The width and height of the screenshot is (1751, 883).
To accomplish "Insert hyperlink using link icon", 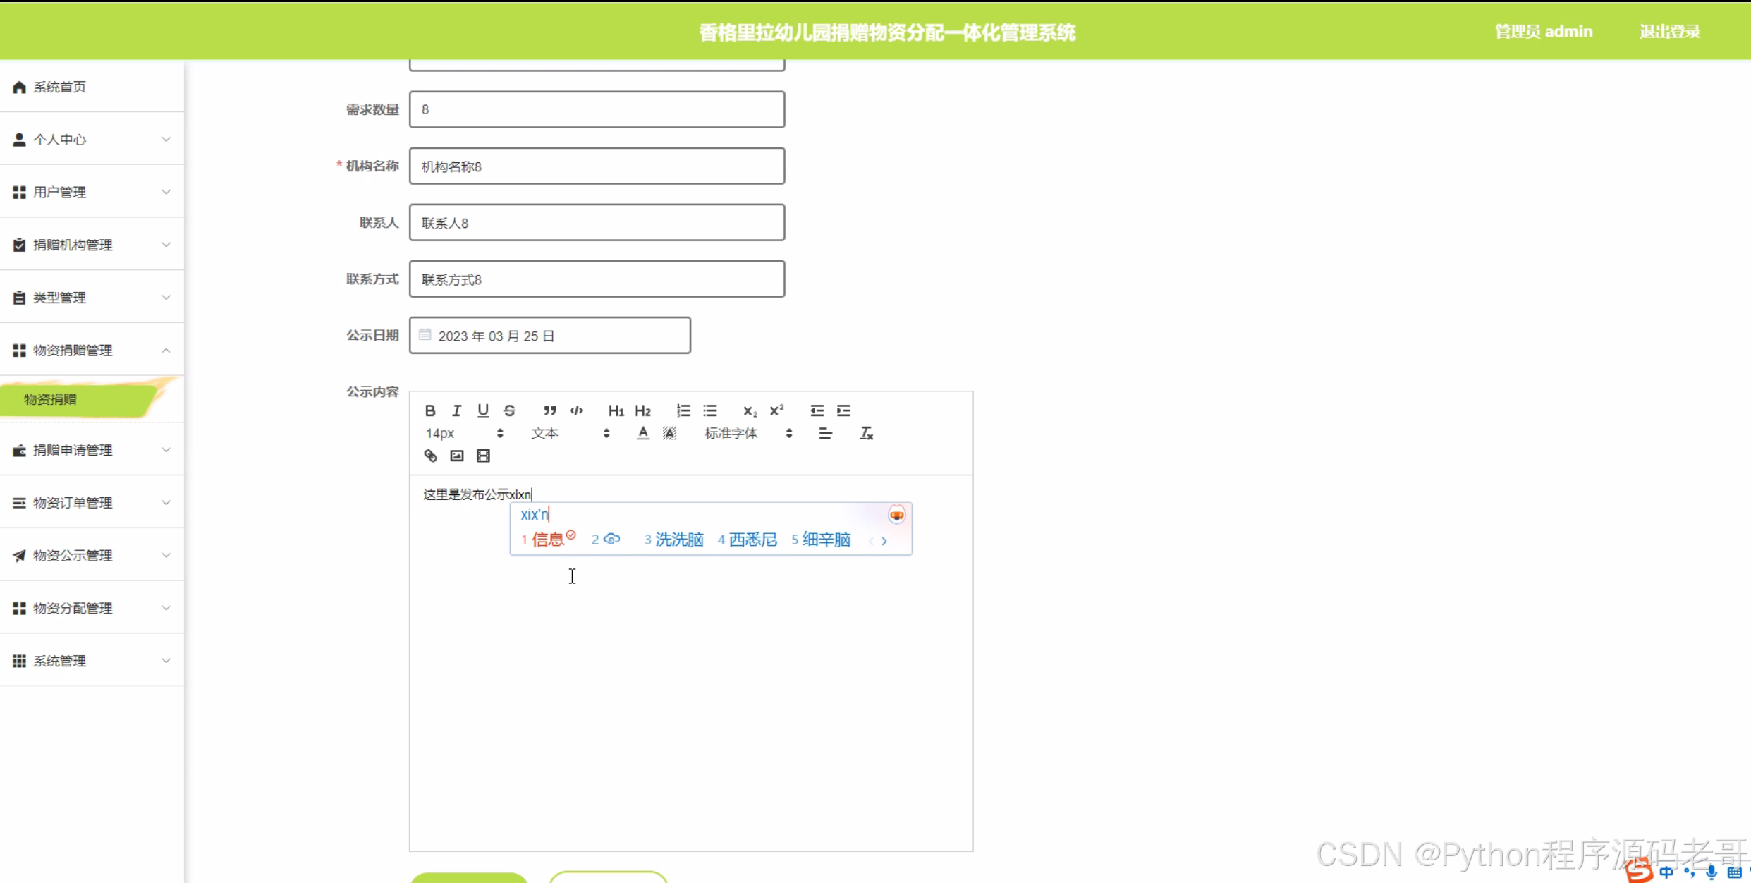I will [x=430, y=456].
